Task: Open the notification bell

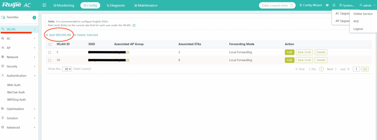Action: click(334, 5)
